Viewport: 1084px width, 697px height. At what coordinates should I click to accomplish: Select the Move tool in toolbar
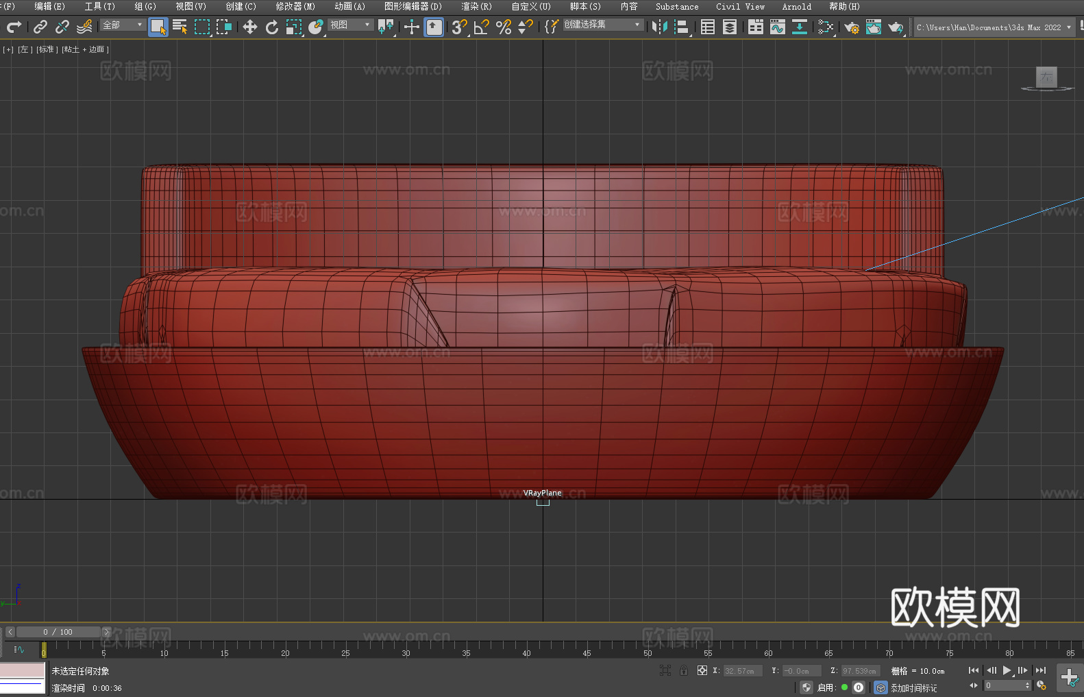point(249,27)
